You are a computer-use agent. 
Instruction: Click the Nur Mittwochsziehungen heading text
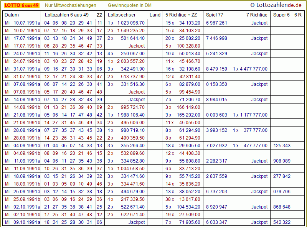(70, 5)
